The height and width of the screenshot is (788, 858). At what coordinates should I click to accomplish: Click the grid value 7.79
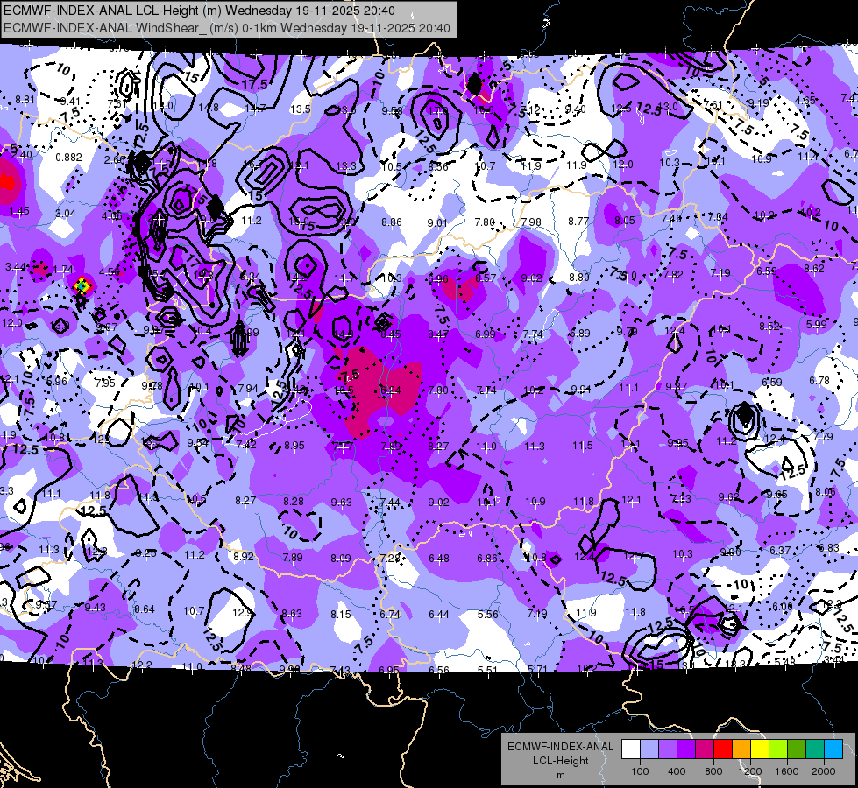tap(823, 436)
